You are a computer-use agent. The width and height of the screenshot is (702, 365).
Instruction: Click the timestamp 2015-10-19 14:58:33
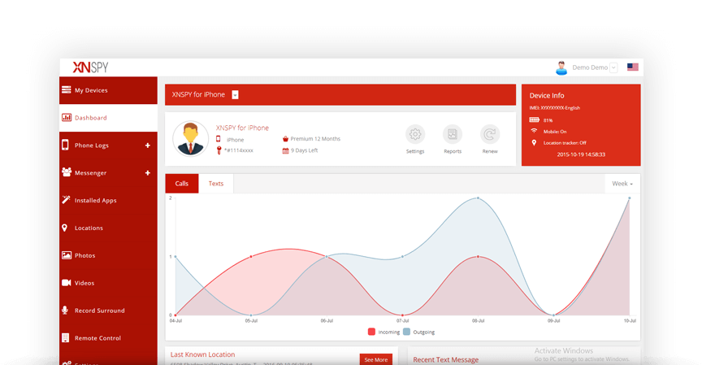pos(581,154)
